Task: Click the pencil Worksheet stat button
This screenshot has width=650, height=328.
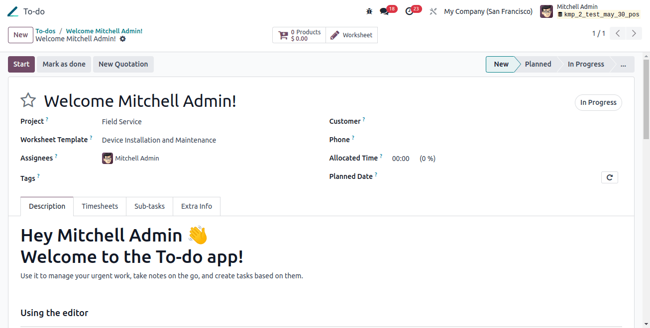Action: pyautogui.click(x=351, y=35)
